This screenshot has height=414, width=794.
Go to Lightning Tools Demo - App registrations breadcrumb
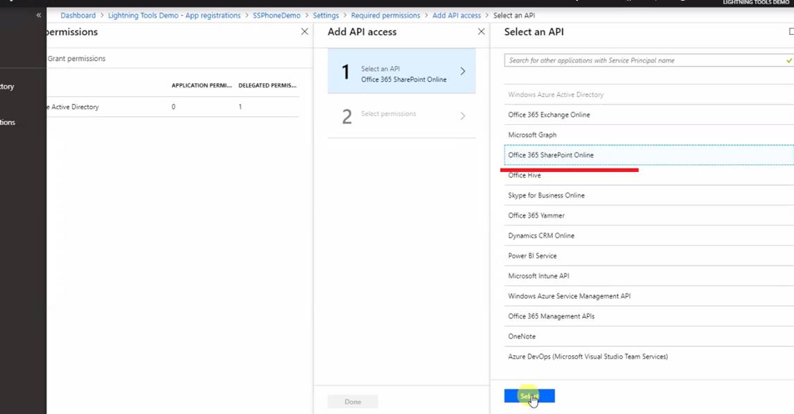[x=174, y=15]
